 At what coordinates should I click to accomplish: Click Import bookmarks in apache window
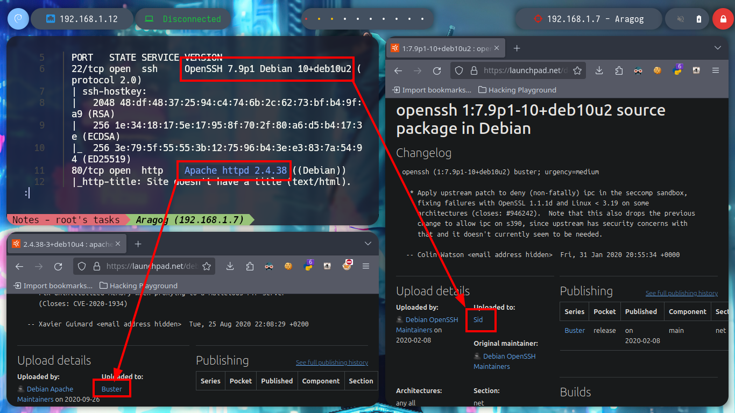coord(53,286)
